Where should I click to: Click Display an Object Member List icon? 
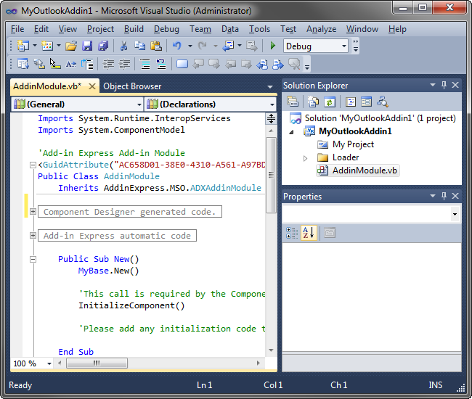tap(23, 64)
